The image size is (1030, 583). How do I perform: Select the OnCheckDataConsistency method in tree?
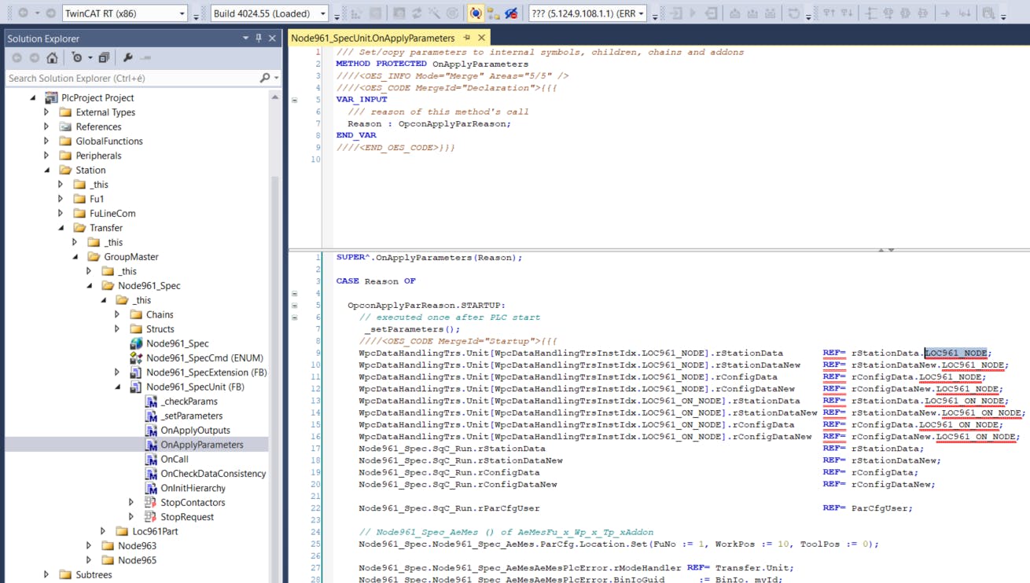[x=212, y=474]
